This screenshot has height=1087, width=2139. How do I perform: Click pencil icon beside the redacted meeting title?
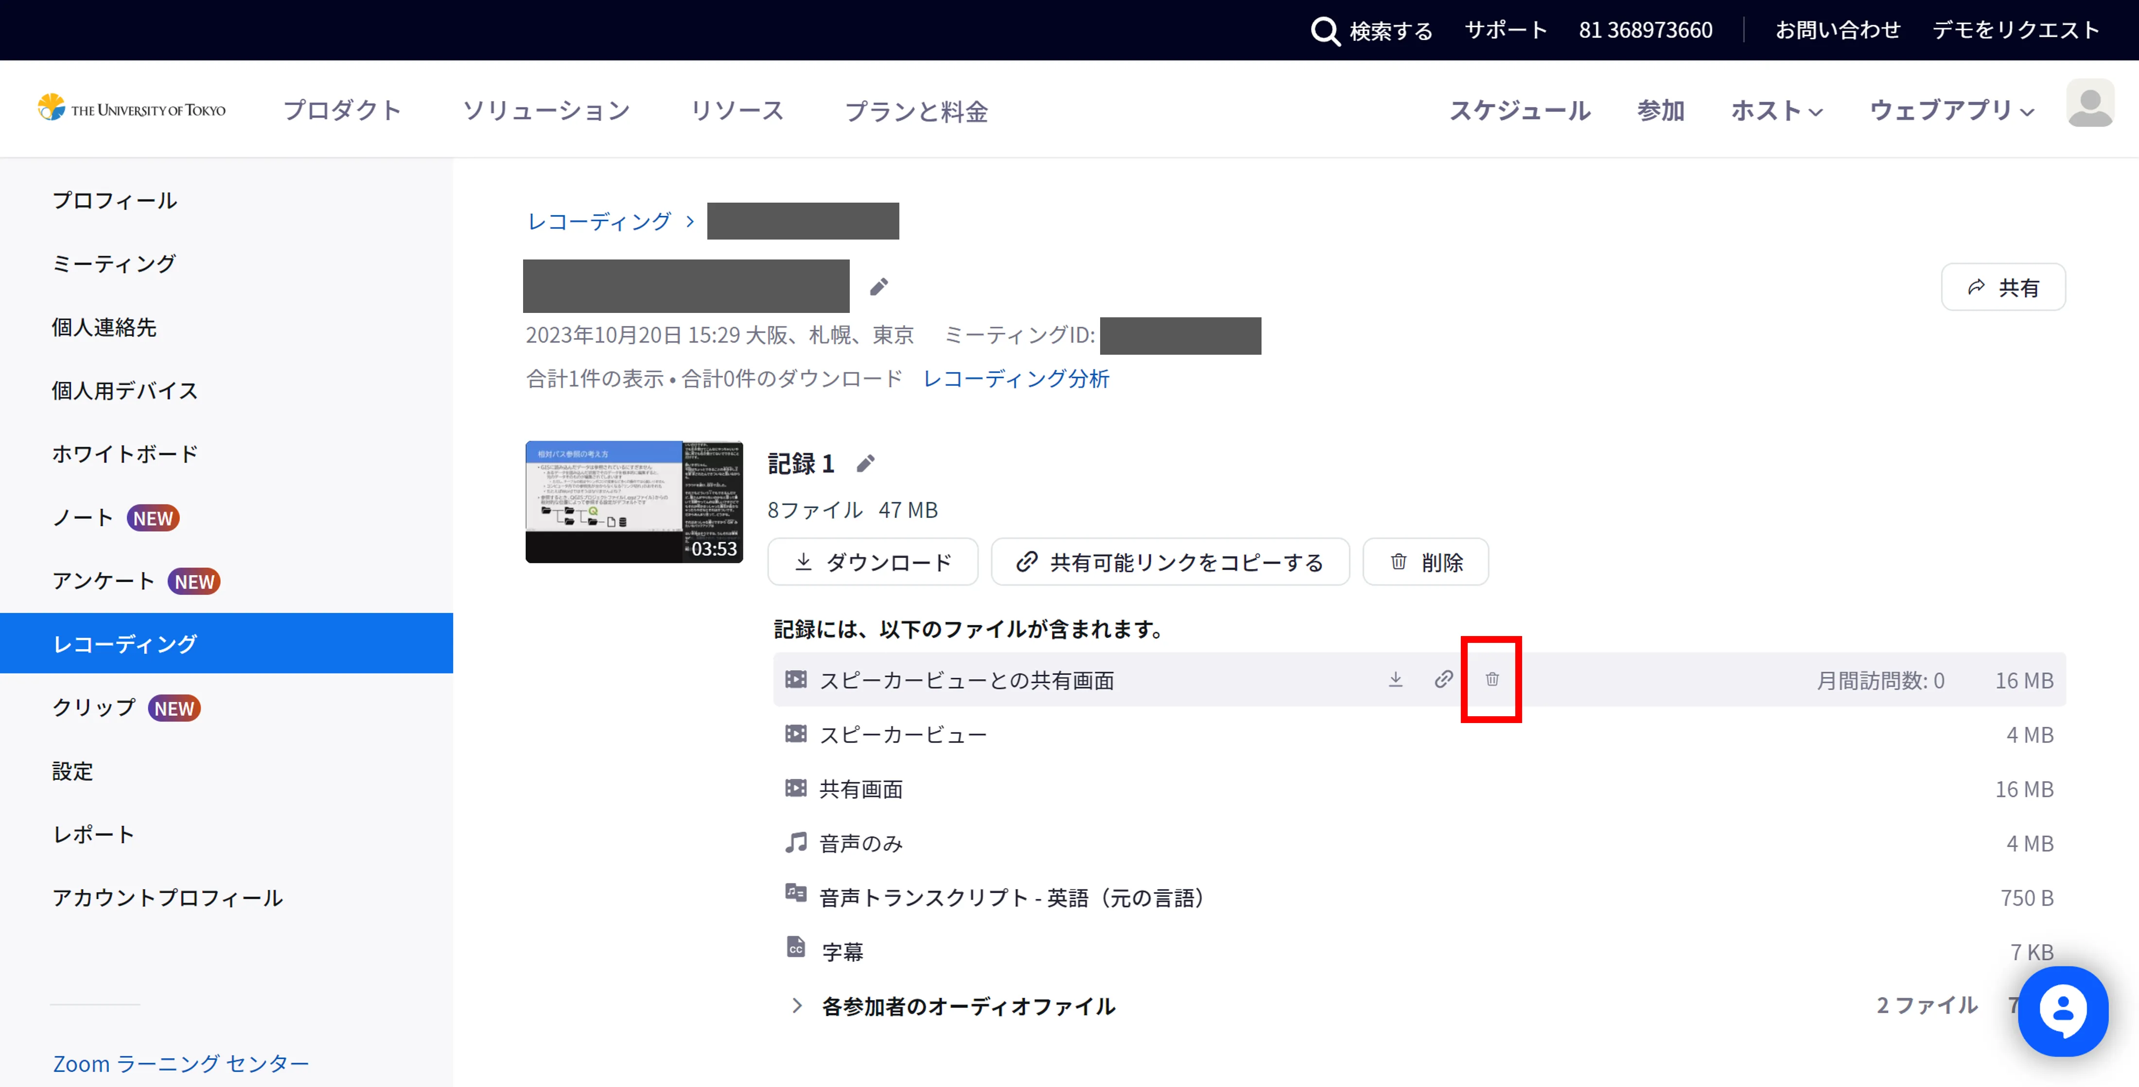(x=878, y=287)
